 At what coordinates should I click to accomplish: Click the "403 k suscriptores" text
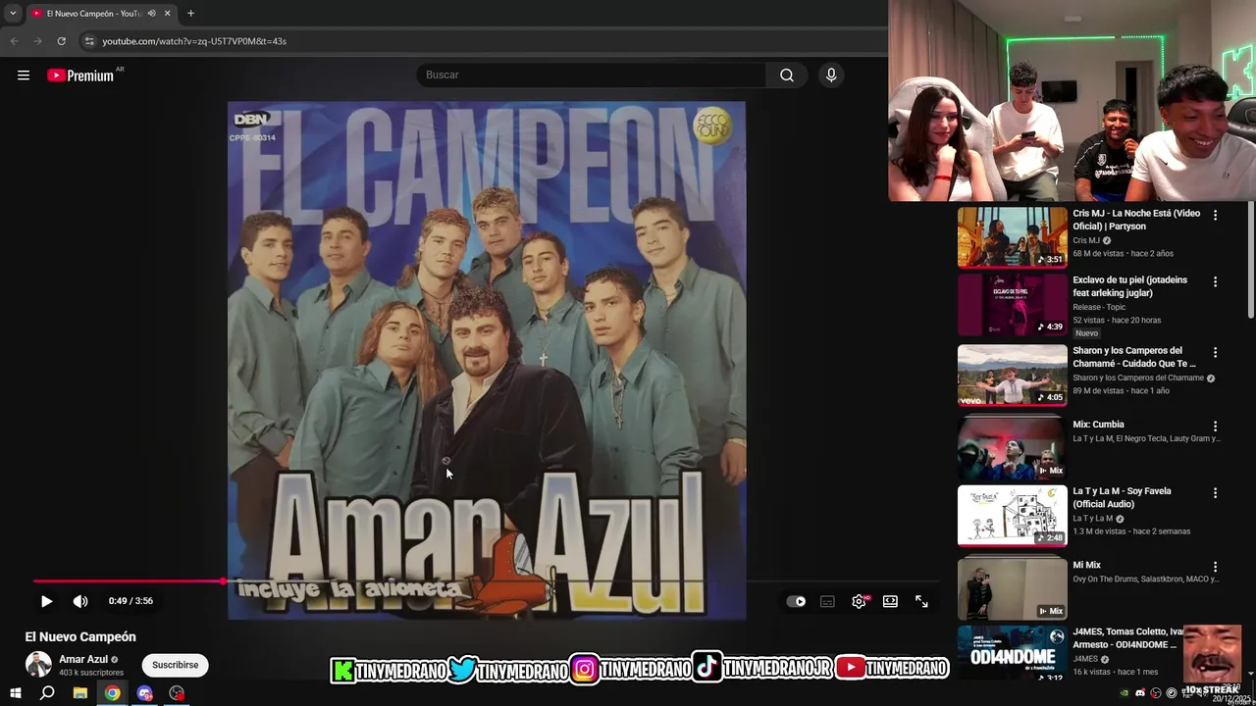pos(91,673)
